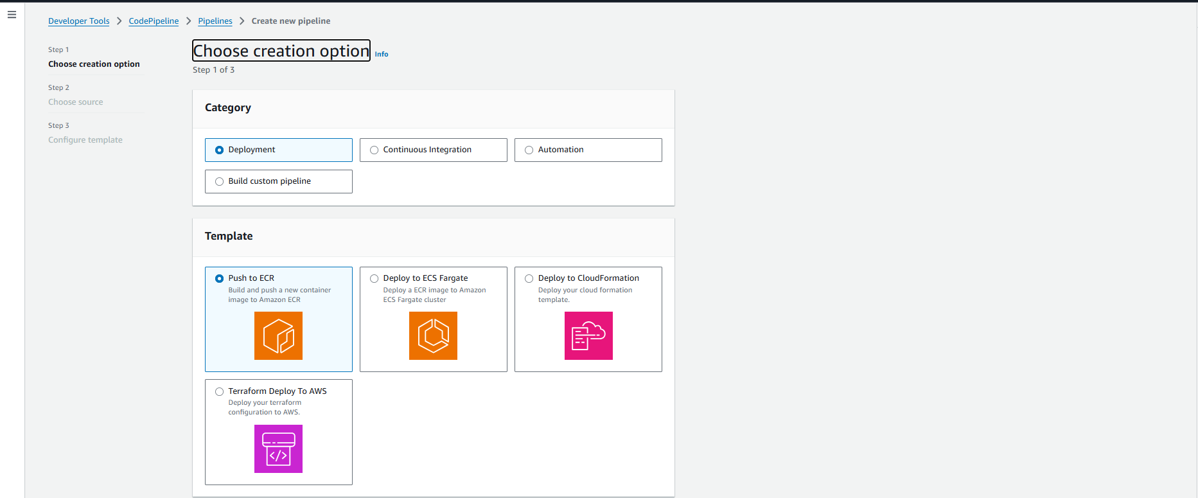The height and width of the screenshot is (498, 1198).
Task: Choose the Automation category option
Action: [529, 150]
